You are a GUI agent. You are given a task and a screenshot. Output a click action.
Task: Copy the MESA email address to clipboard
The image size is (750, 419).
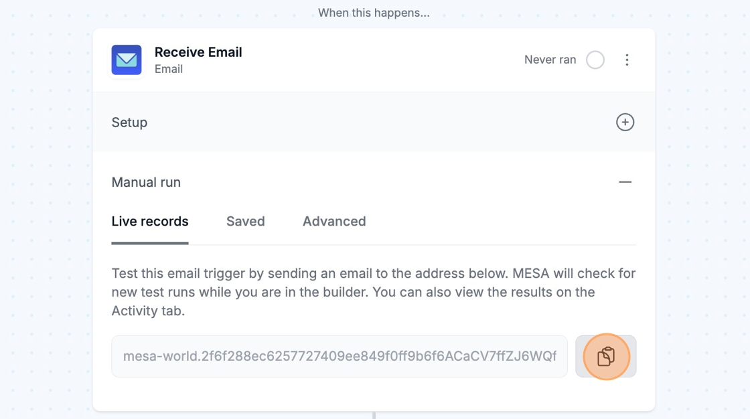[606, 356]
